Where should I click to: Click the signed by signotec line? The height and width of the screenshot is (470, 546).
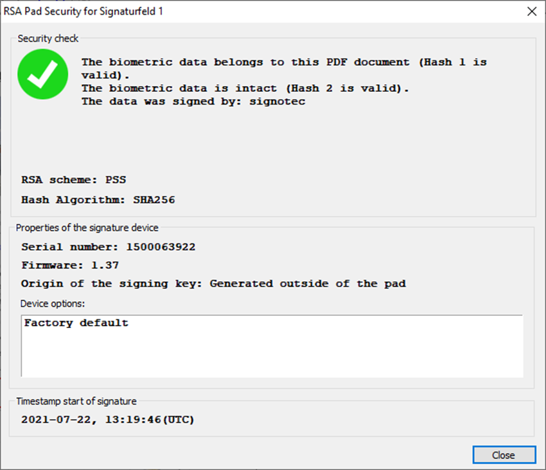click(x=193, y=101)
